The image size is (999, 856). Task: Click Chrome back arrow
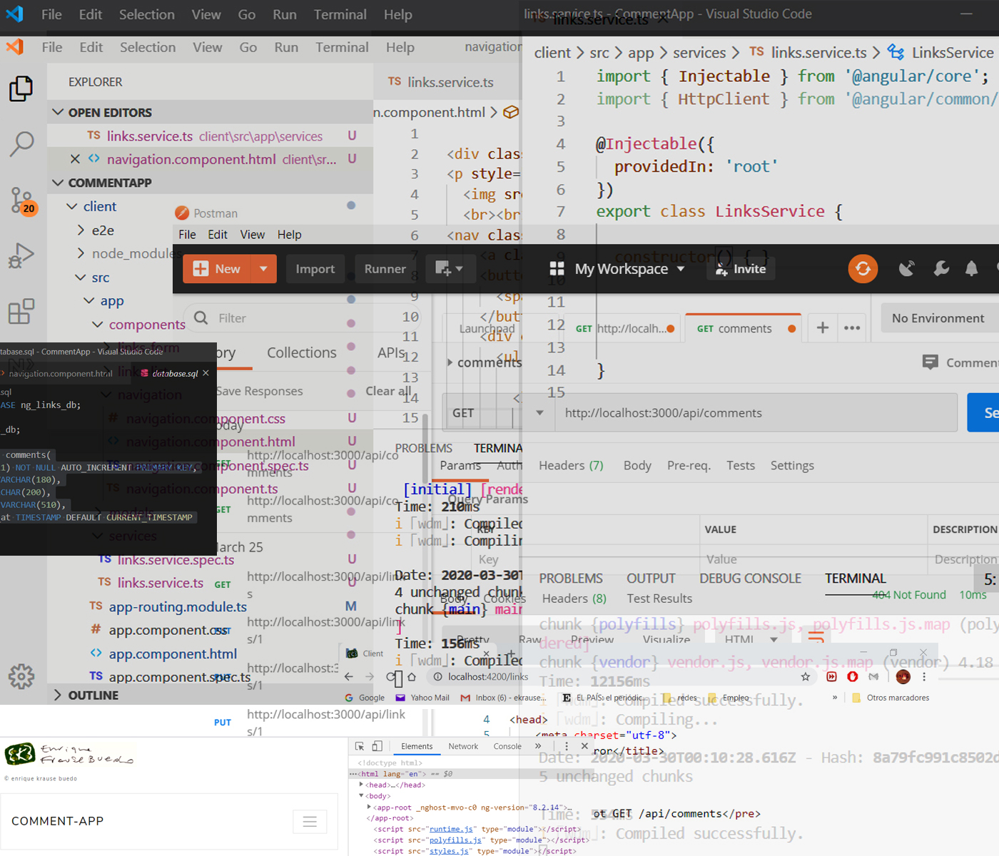(x=349, y=677)
